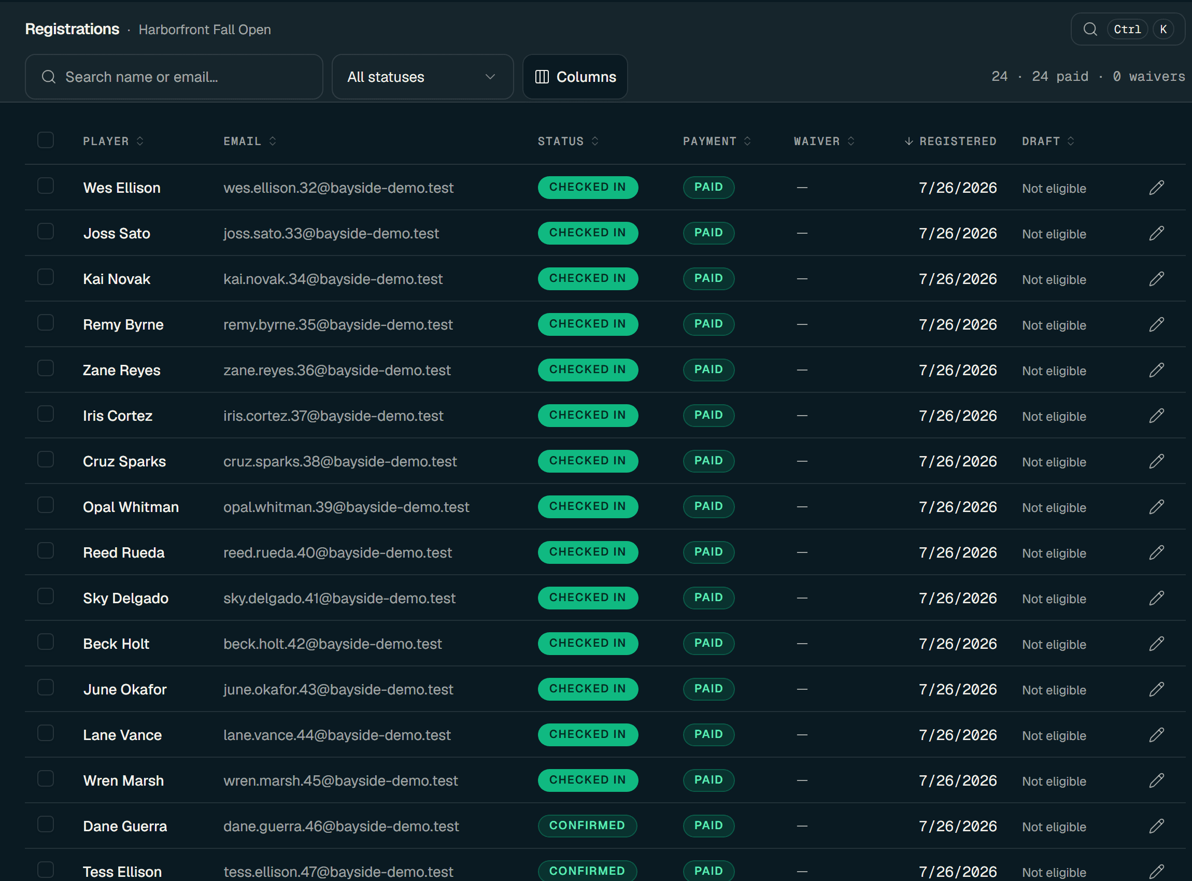Click the Payment column sort arrows
Screen dimensions: 1192x881
pos(747,141)
